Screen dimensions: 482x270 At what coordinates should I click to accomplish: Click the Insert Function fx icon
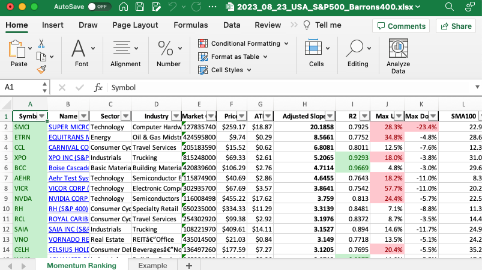pyautogui.click(x=98, y=87)
